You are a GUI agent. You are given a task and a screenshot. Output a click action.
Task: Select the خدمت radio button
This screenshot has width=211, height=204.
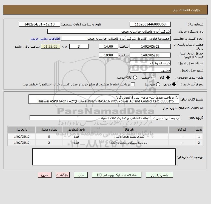[x=153, y=77]
